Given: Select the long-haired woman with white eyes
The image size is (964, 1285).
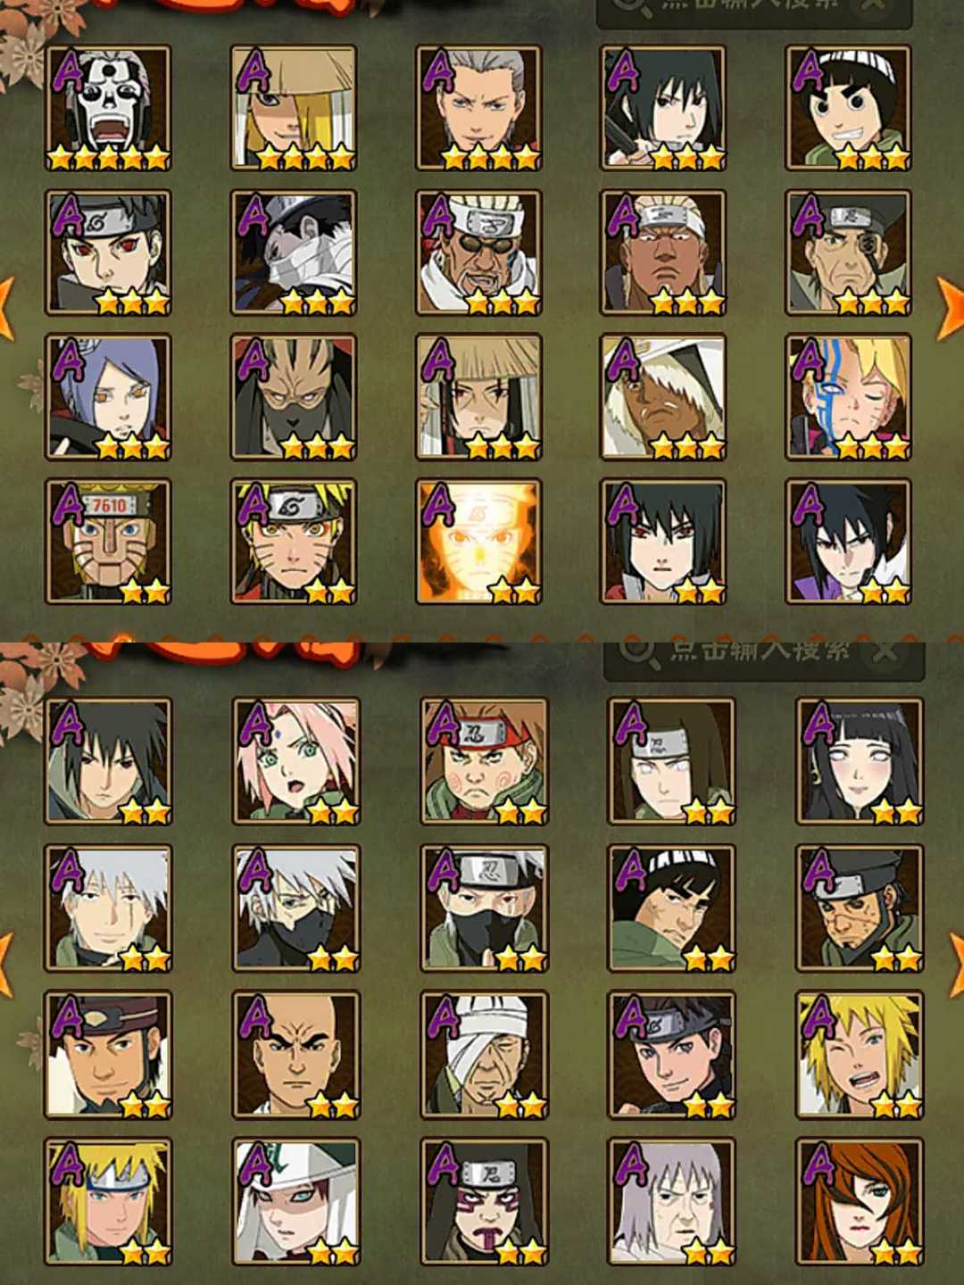Looking at the screenshot, I should [860, 761].
